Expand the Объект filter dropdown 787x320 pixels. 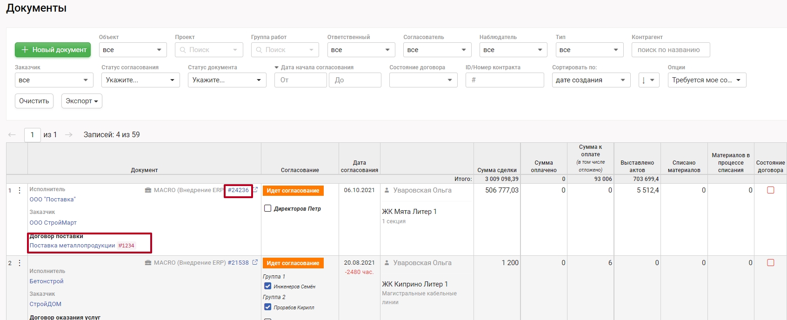coord(133,50)
